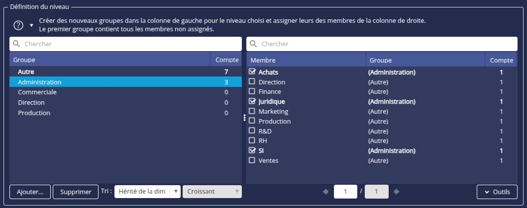The image size is (527, 208).
Task: Select the Production group in left list
Action: (x=34, y=113)
